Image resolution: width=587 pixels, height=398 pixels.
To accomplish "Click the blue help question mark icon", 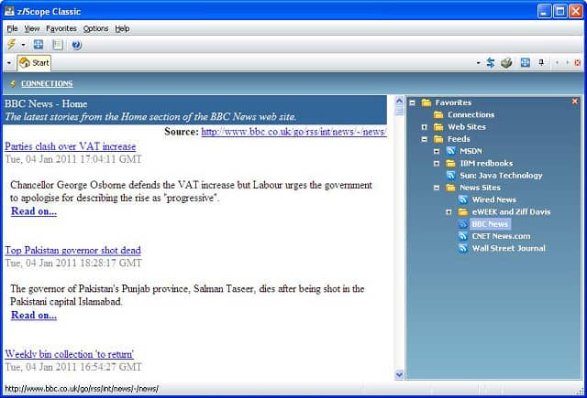I will point(77,45).
